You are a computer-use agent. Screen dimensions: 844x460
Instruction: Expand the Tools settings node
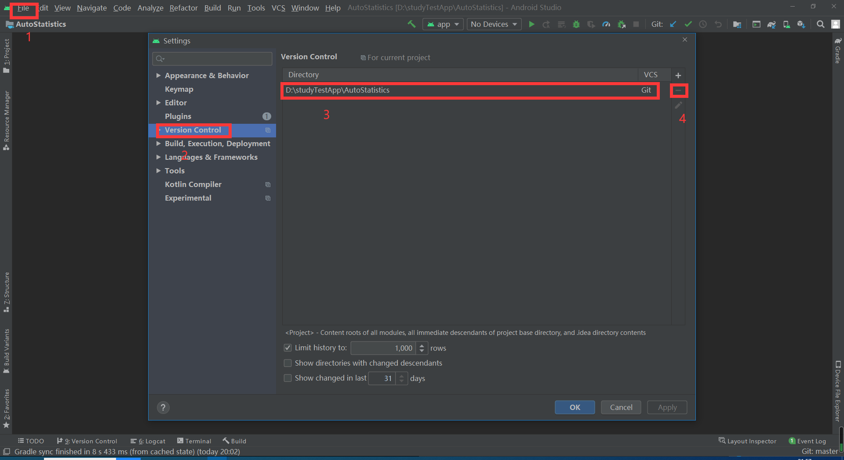158,171
